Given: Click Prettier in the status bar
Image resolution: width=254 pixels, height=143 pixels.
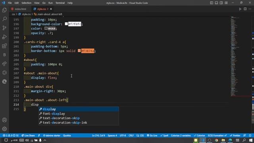Looking at the screenshot, I should coord(235,135).
